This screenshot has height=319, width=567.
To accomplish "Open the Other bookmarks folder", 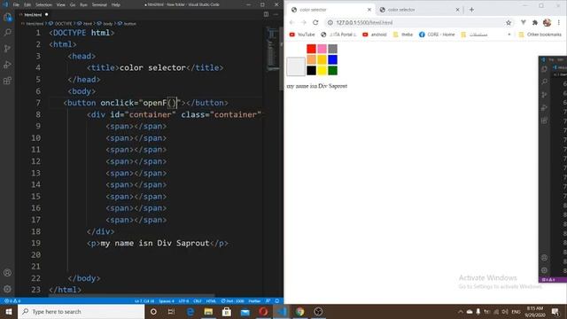I will click(x=540, y=35).
